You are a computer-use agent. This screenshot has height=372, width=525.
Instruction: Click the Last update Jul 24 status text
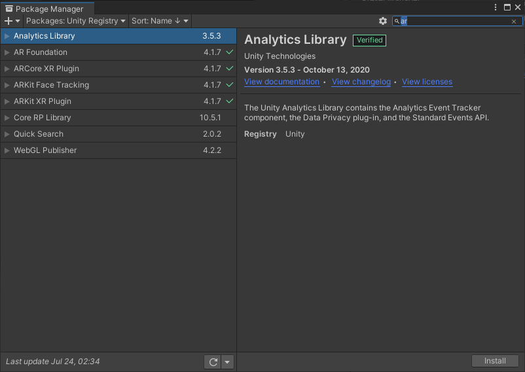tap(53, 362)
